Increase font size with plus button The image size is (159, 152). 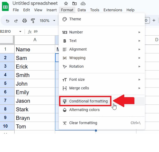[x=154, y=20]
